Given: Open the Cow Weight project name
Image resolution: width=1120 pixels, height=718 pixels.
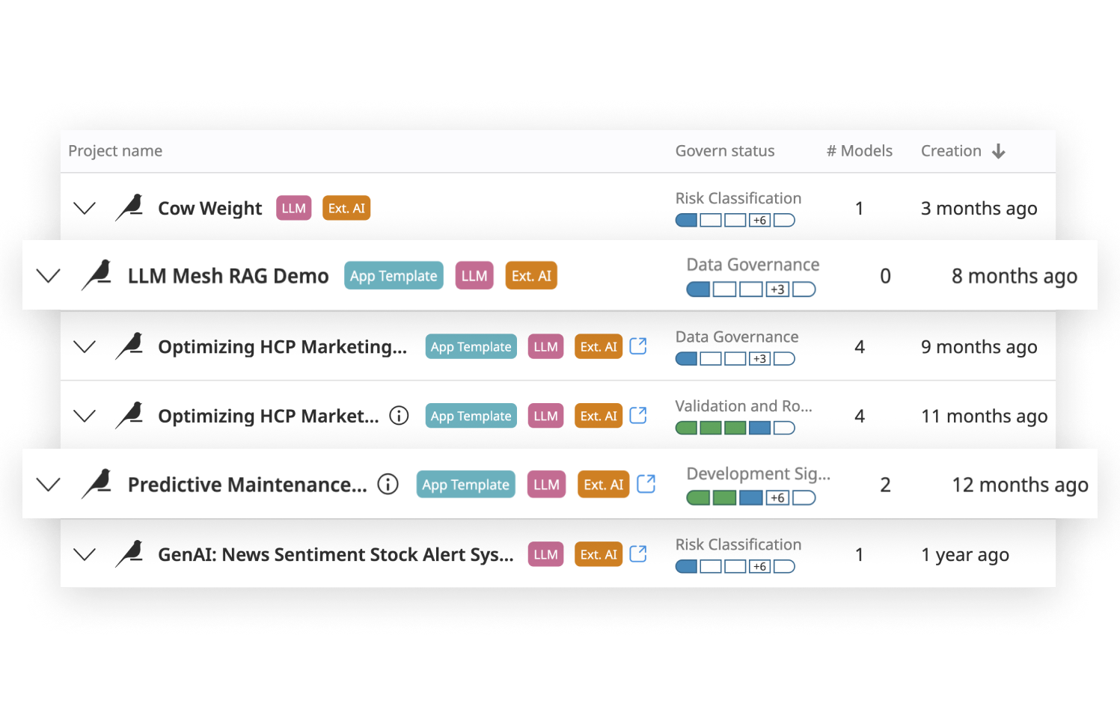Looking at the screenshot, I should (209, 208).
